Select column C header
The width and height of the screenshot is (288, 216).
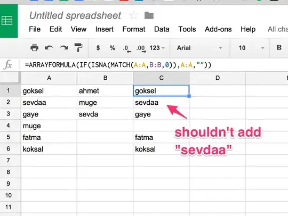coord(161,78)
